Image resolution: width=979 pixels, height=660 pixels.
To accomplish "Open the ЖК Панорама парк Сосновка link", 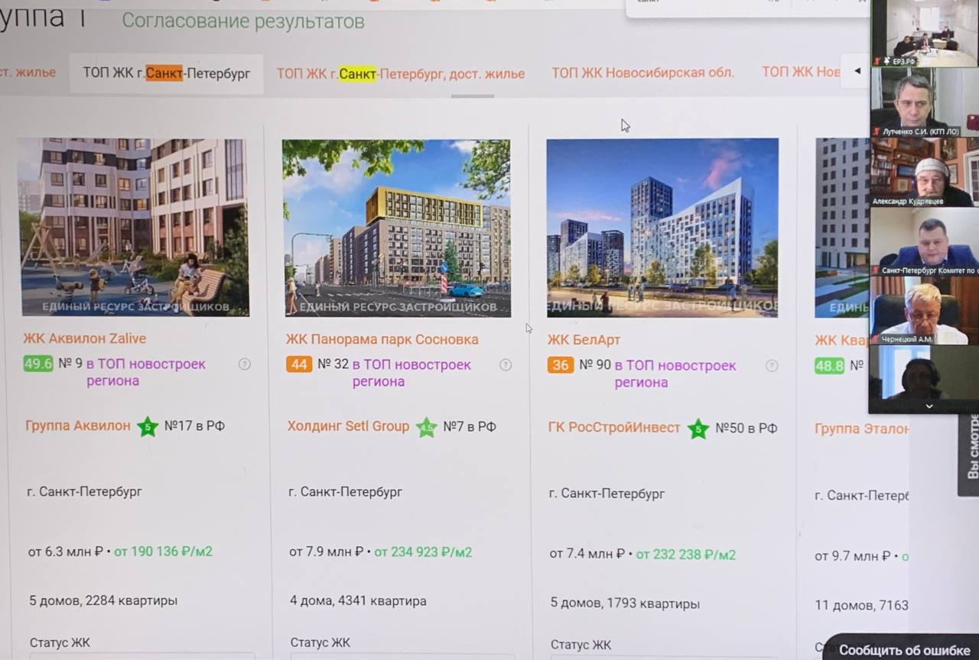I will tap(382, 339).
